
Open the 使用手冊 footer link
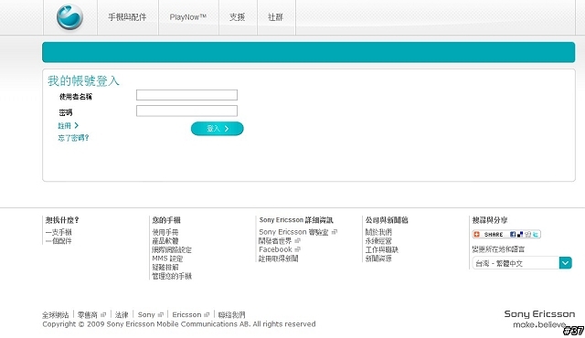(x=165, y=232)
